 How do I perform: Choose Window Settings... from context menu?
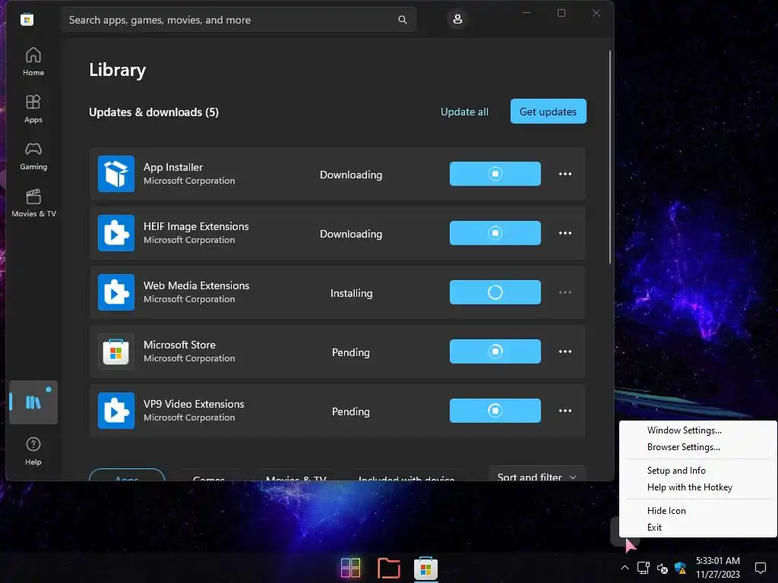pos(685,430)
